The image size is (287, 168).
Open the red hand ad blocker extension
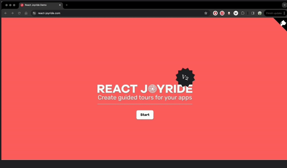[x=215, y=13]
